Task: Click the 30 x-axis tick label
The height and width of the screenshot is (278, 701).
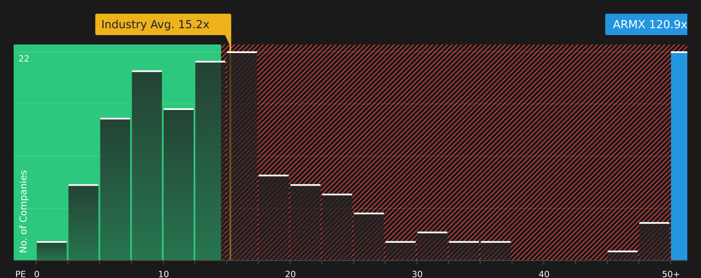Action: click(x=417, y=274)
